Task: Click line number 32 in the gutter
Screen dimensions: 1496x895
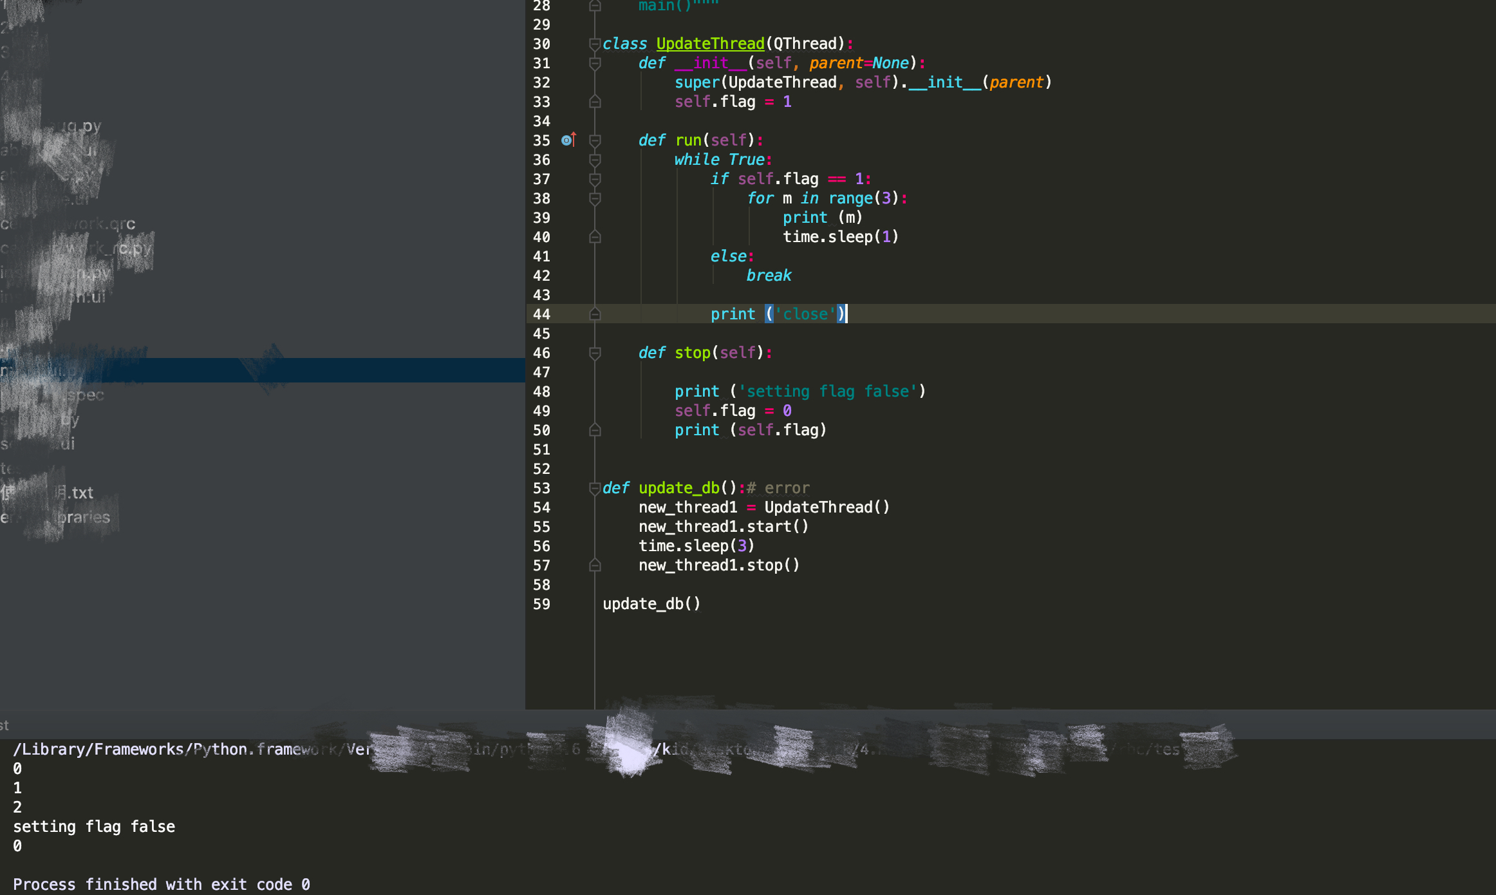Action: click(541, 82)
